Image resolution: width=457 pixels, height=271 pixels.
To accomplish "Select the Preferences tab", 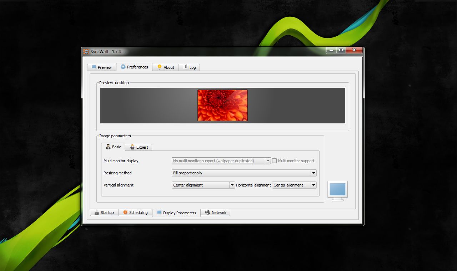I will click(x=134, y=67).
